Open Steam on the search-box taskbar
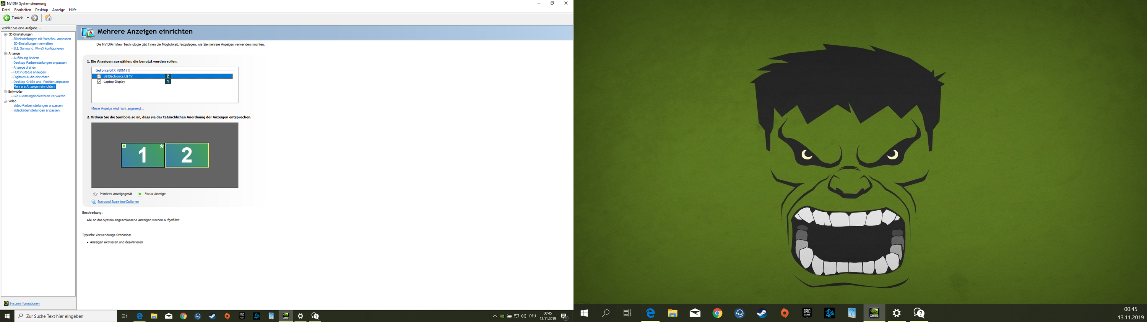This screenshot has height=322, width=1147. tap(213, 316)
